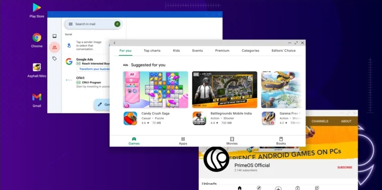The height and width of the screenshot is (190, 382).
Task: Click the Suggested for you heading
Action: (148, 65)
